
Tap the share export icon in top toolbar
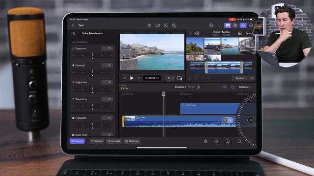[174, 25]
